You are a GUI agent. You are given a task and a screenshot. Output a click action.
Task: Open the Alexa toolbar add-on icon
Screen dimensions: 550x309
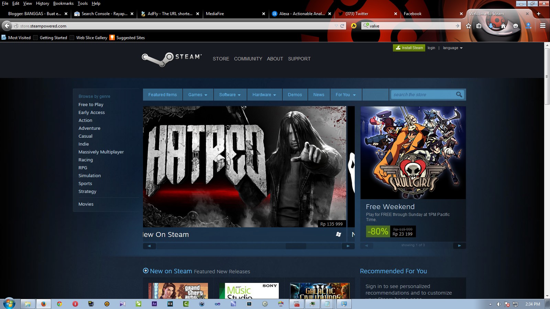529,26
